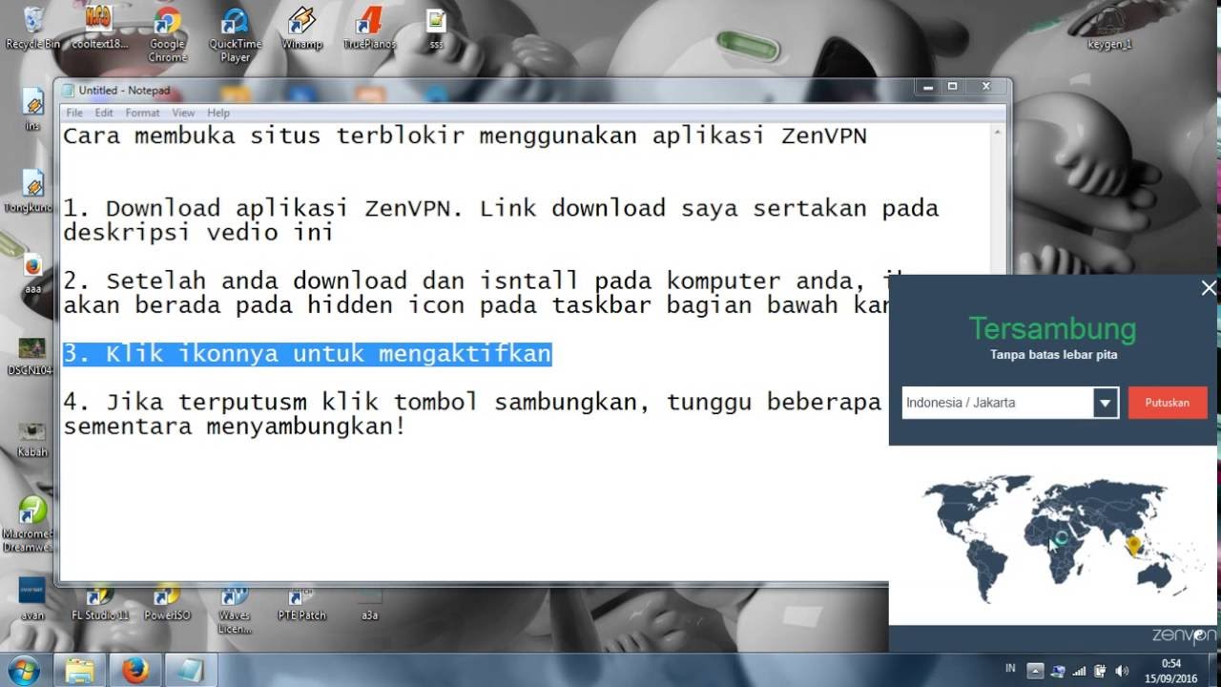Click the Notepad title heading line
Screen dimensions: 1221x687
(465, 135)
